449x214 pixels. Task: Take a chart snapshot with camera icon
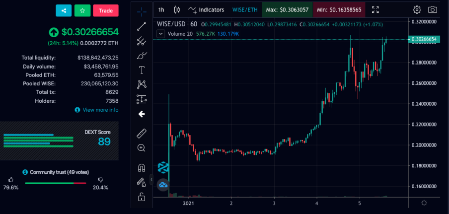pos(433,10)
